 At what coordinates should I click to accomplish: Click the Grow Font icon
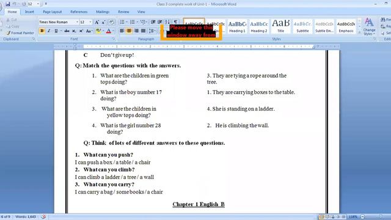(97, 22)
